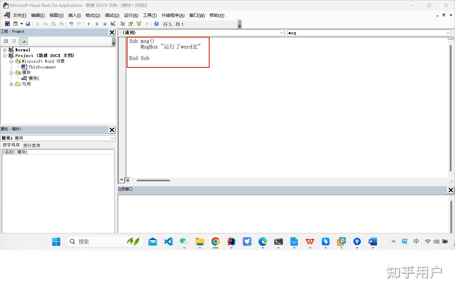Open the 调试(D) menu

[x=112, y=15]
